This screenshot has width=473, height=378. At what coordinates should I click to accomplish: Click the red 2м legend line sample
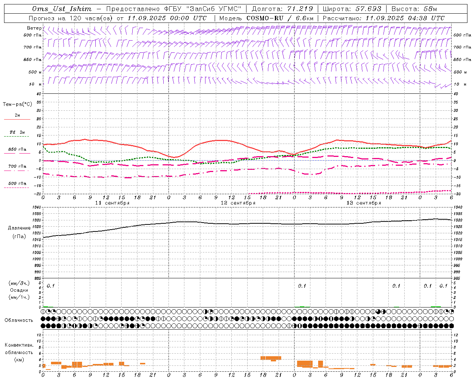(17, 119)
